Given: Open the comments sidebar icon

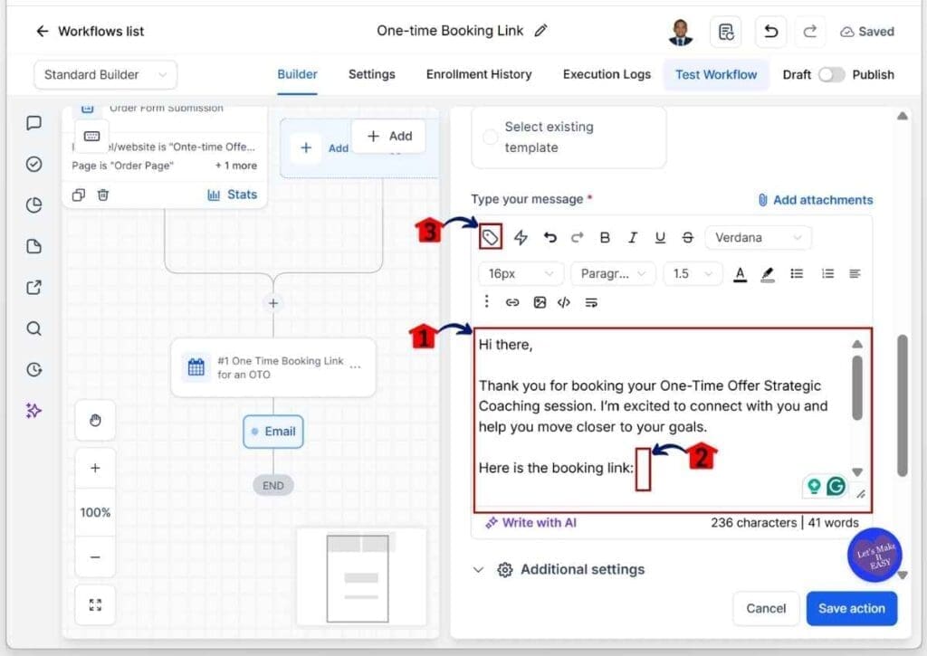Looking at the screenshot, I should pos(33,123).
